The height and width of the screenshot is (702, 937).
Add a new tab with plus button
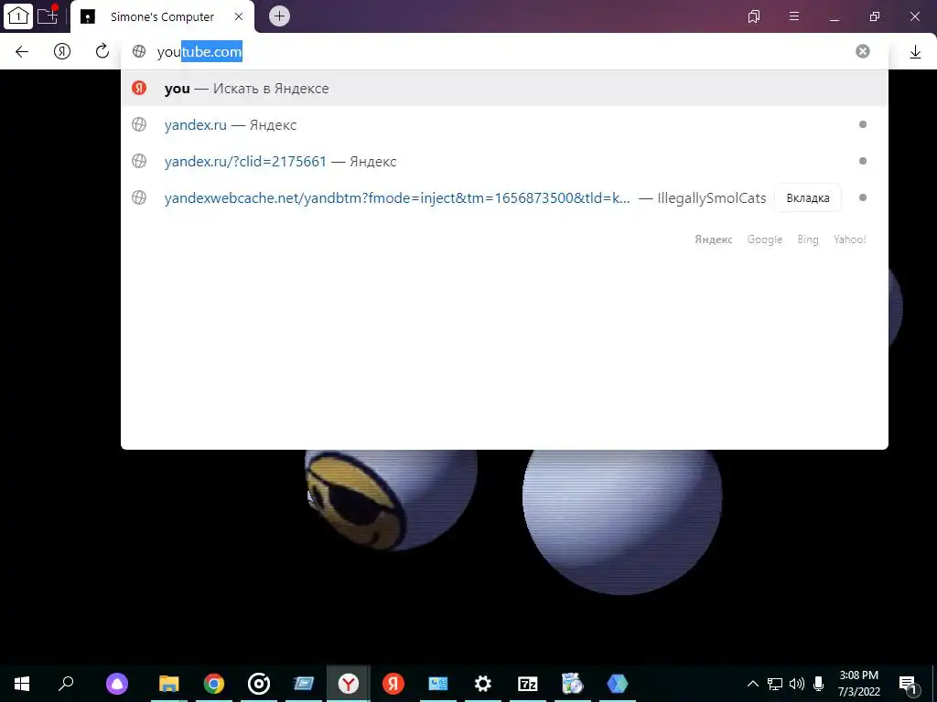[x=279, y=16]
